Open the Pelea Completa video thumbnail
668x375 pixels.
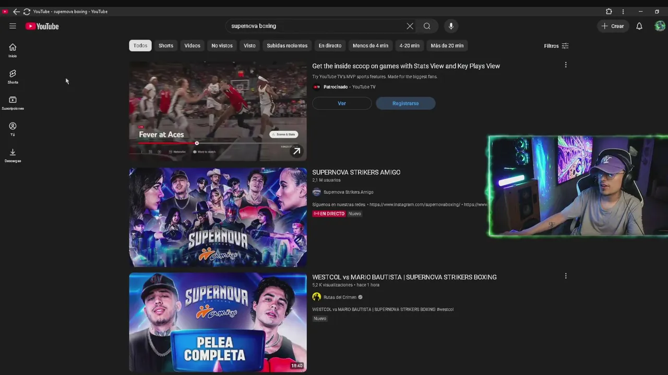pyautogui.click(x=218, y=322)
